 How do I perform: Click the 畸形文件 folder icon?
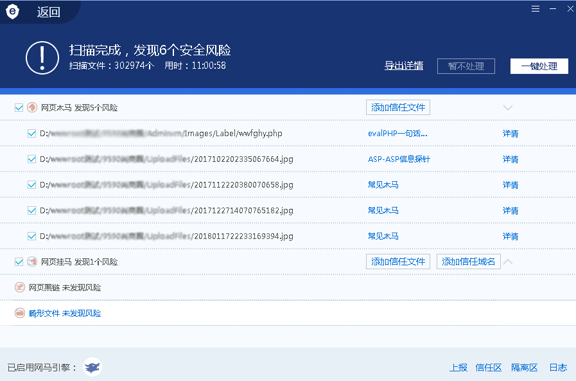(20, 314)
